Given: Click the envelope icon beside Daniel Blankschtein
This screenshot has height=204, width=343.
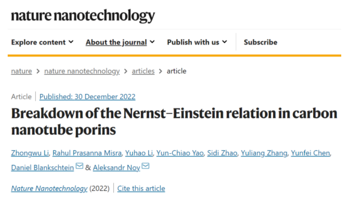Looking at the screenshot, I should click(x=80, y=166).
